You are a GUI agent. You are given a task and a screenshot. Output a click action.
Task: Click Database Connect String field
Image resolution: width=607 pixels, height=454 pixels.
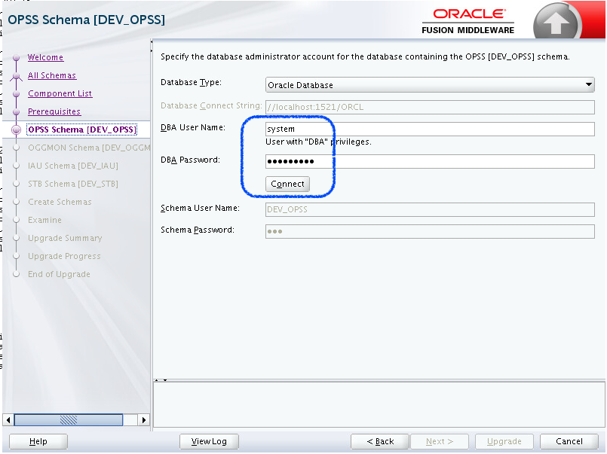[430, 107]
